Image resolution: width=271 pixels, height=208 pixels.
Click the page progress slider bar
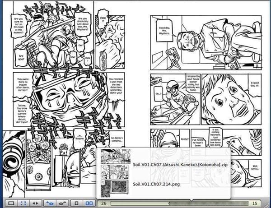pyautogui.click(x=179, y=203)
